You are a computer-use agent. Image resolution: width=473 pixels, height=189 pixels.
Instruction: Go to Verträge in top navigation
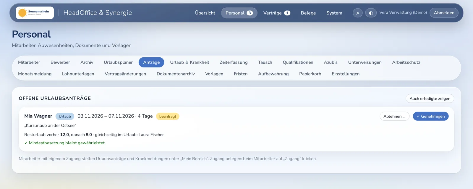point(277,13)
